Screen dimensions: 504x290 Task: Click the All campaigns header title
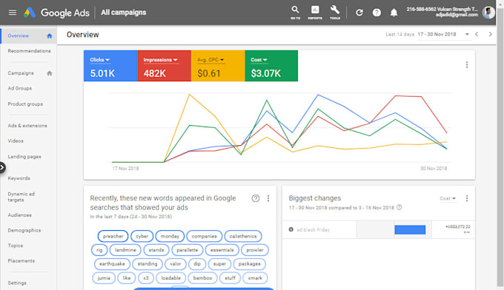click(x=124, y=13)
